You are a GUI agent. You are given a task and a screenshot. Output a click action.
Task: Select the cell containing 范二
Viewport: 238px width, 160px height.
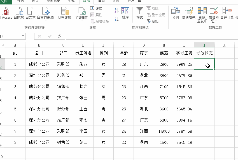83,142
